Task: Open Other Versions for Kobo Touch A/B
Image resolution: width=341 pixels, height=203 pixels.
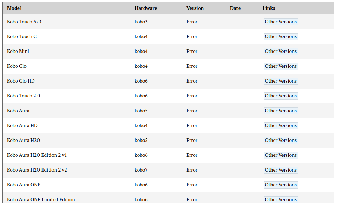Action: point(281,22)
